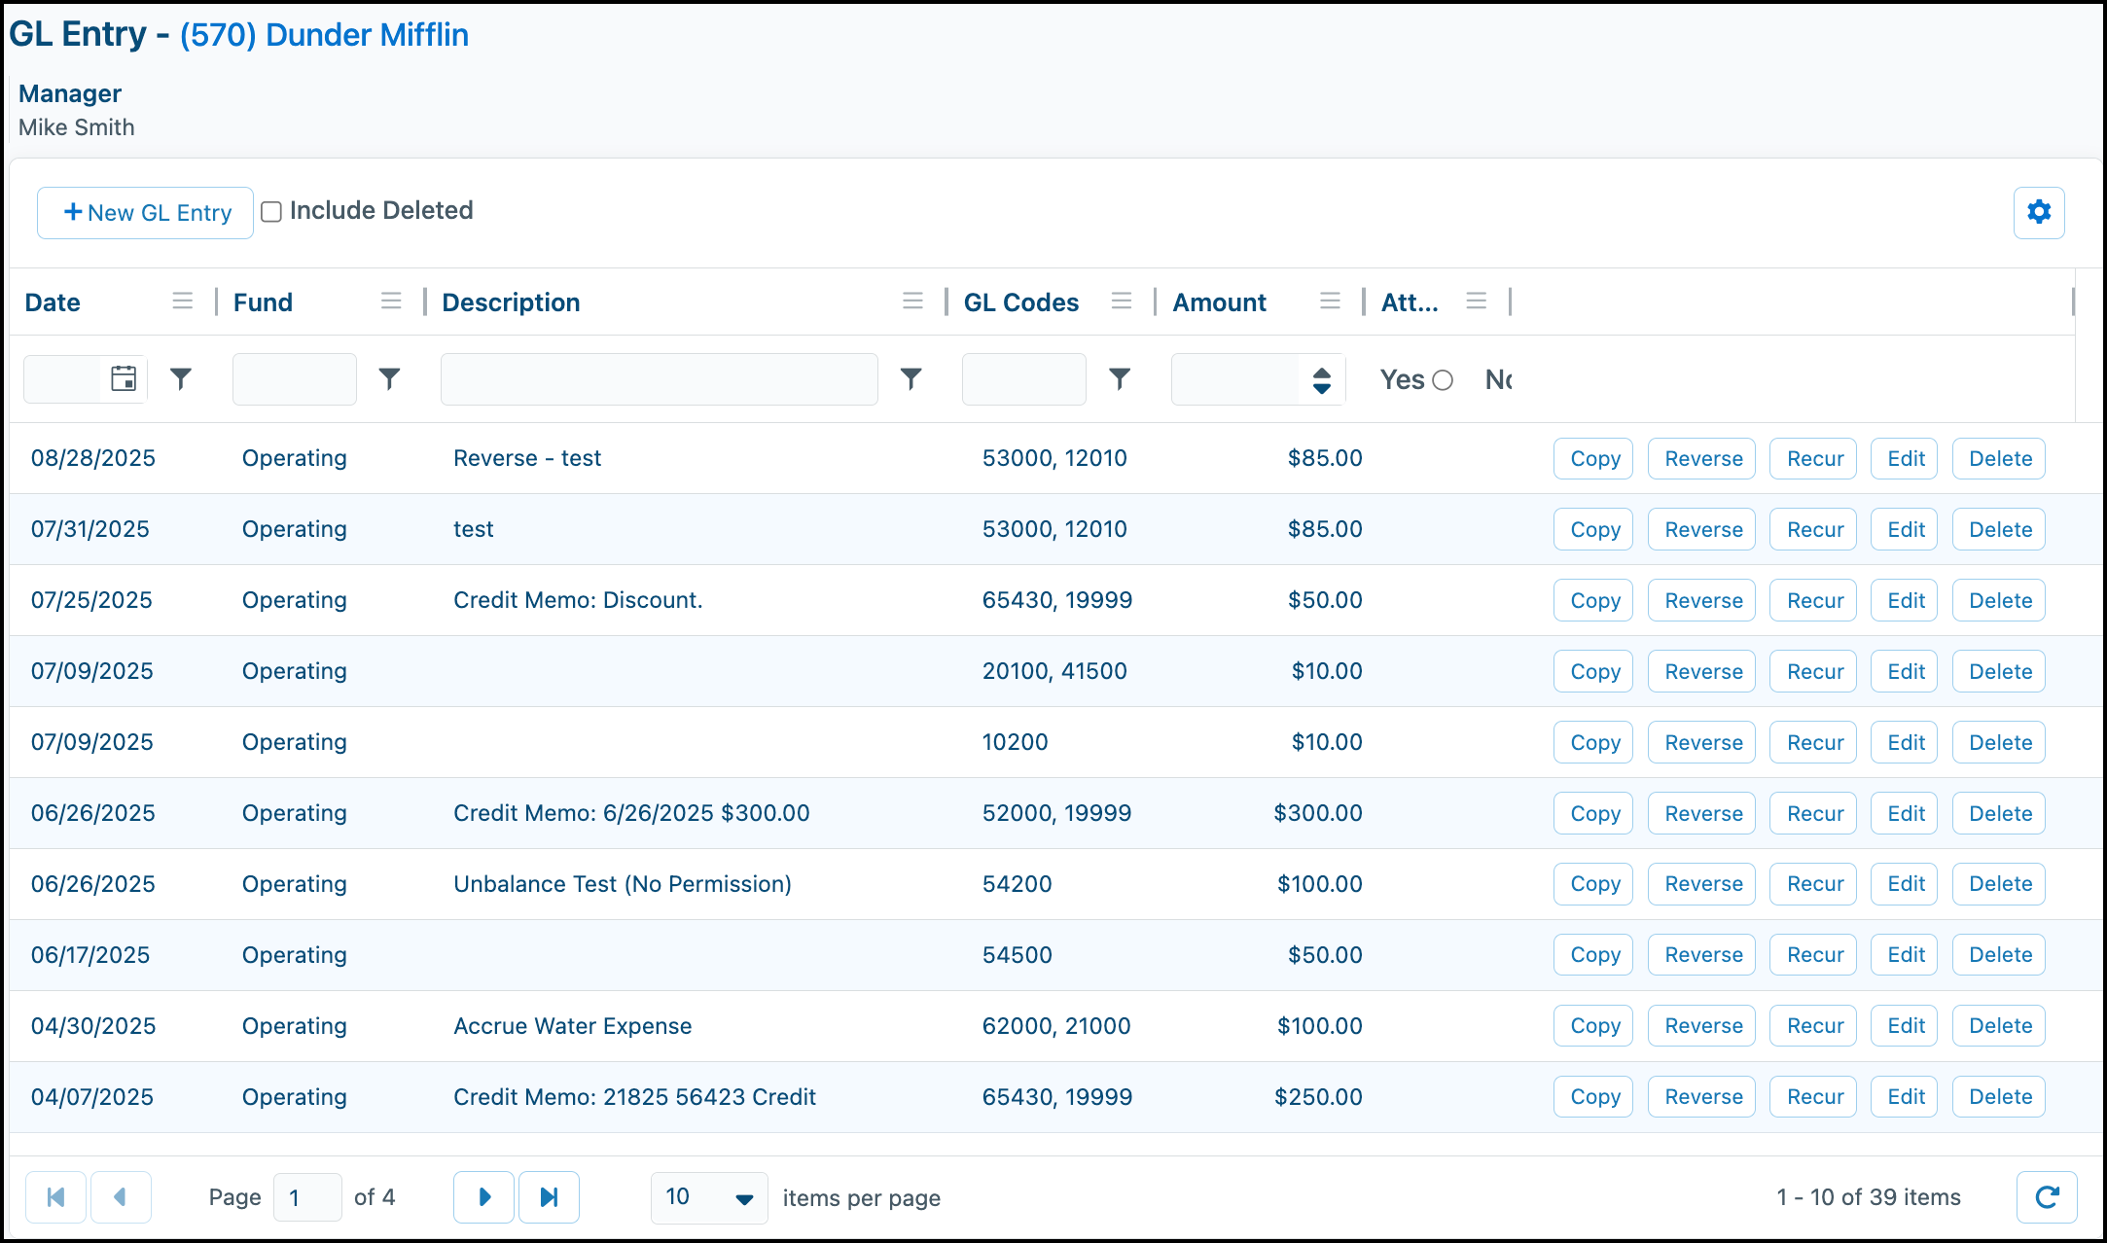This screenshot has height=1243, width=2107.
Task: Click the Fund column filter funnel icon
Action: click(x=389, y=378)
